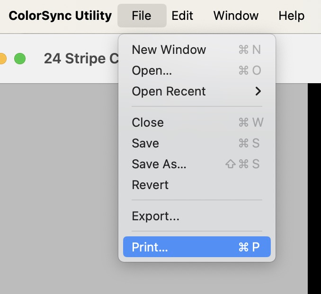Image resolution: width=321 pixels, height=294 pixels.
Task: Expand the Open Recent submenu arrow
Action: pyautogui.click(x=258, y=91)
